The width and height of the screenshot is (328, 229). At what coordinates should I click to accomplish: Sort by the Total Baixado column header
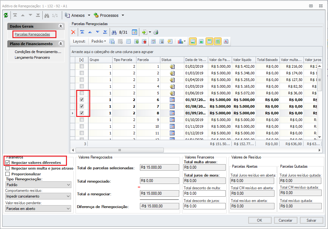pyautogui.click(x=268, y=60)
